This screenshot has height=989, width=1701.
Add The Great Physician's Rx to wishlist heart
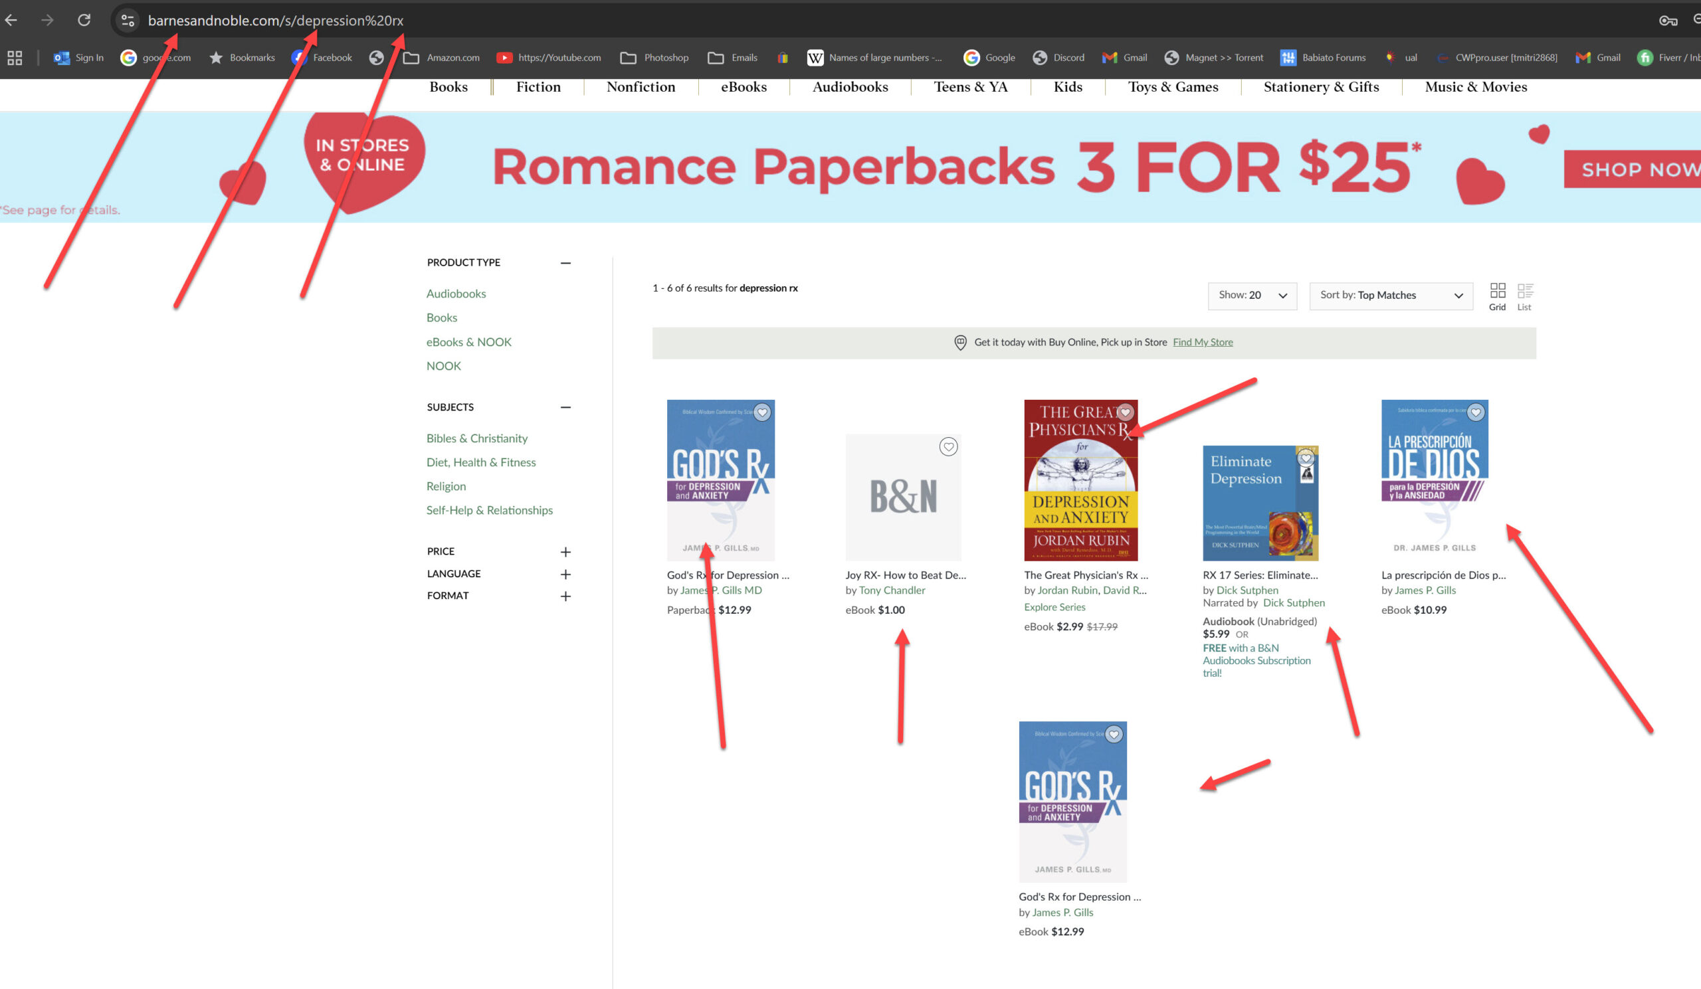click(1125, 412)
